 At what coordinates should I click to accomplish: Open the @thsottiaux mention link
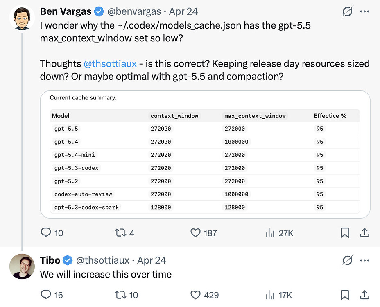(x=110, y=64)
